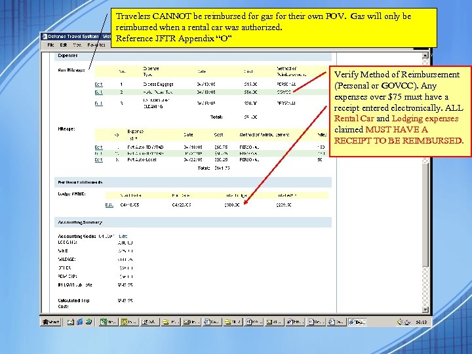
Task: Click Edit link in the Lodge/M&IE row
Action: coord(109,205)
